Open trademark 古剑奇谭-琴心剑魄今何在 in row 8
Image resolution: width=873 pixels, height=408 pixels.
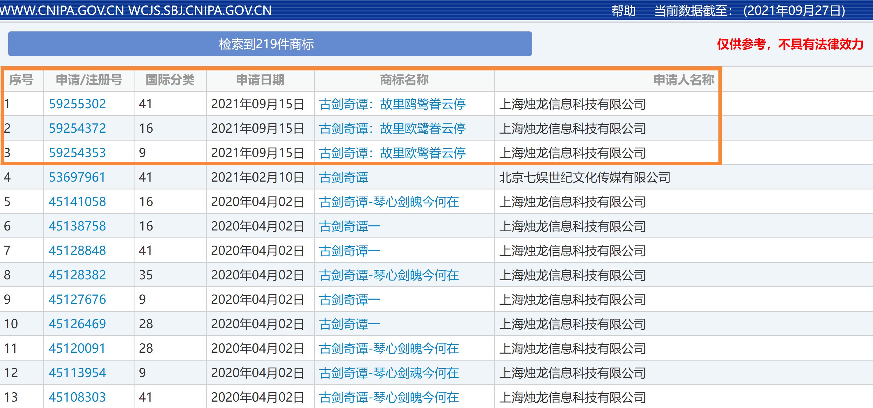pos(389,275)
